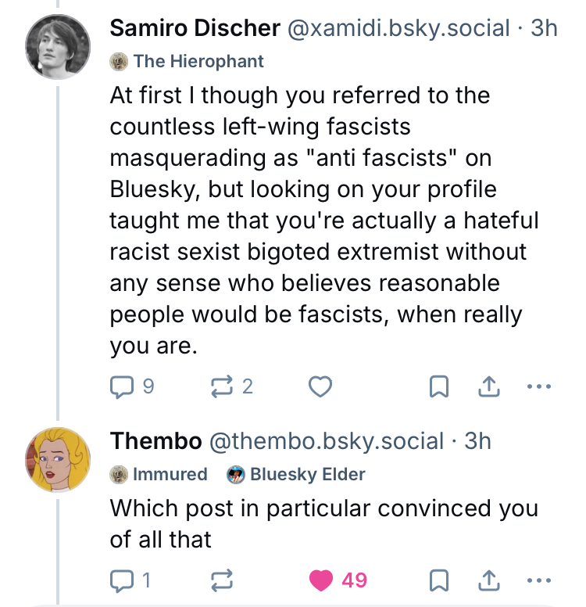Share Samiro Discher's post
The width and height of the screenshot is (586, 607).
point(488,386)
